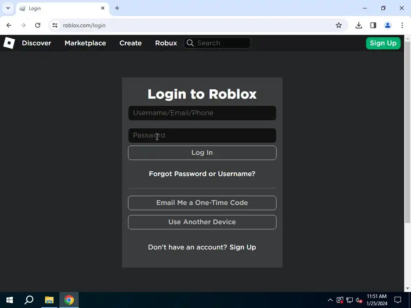Click the Roblox Search box

coord(217,43)
